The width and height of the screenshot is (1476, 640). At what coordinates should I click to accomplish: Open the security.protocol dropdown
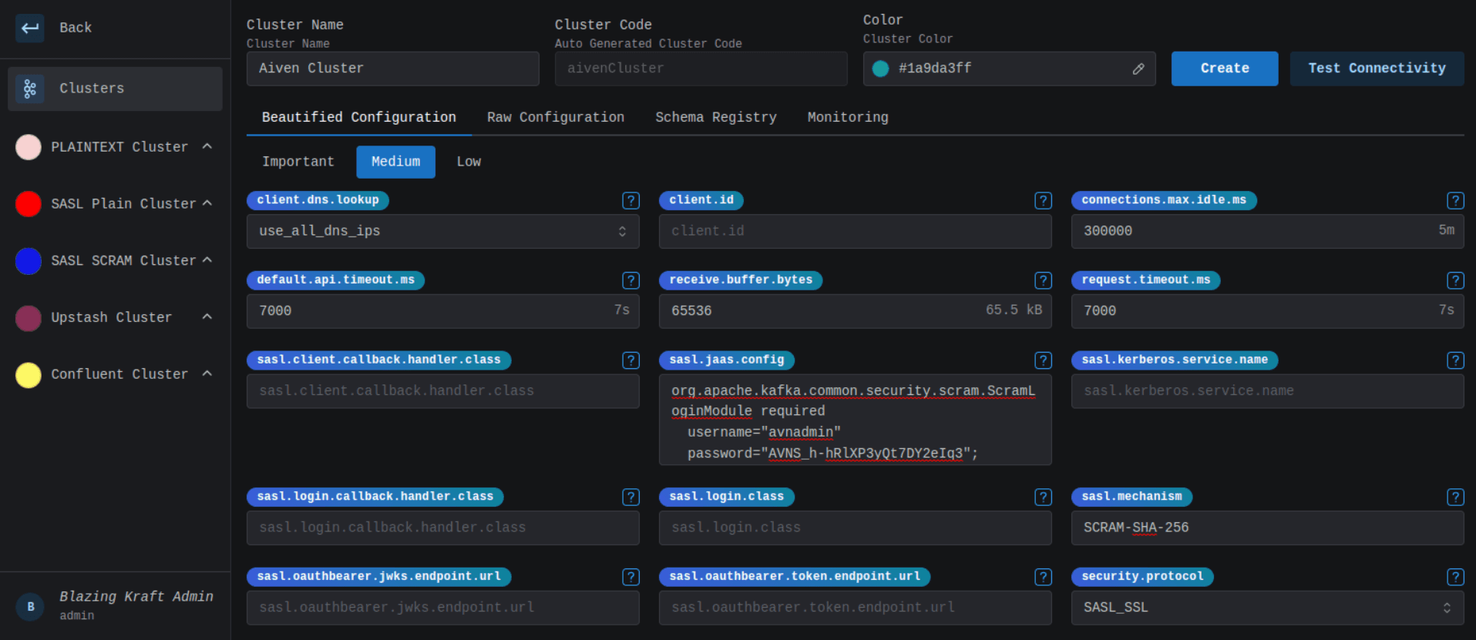1268,608
